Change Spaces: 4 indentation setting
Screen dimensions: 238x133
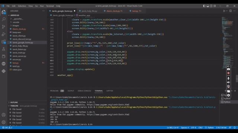(185, 127)
